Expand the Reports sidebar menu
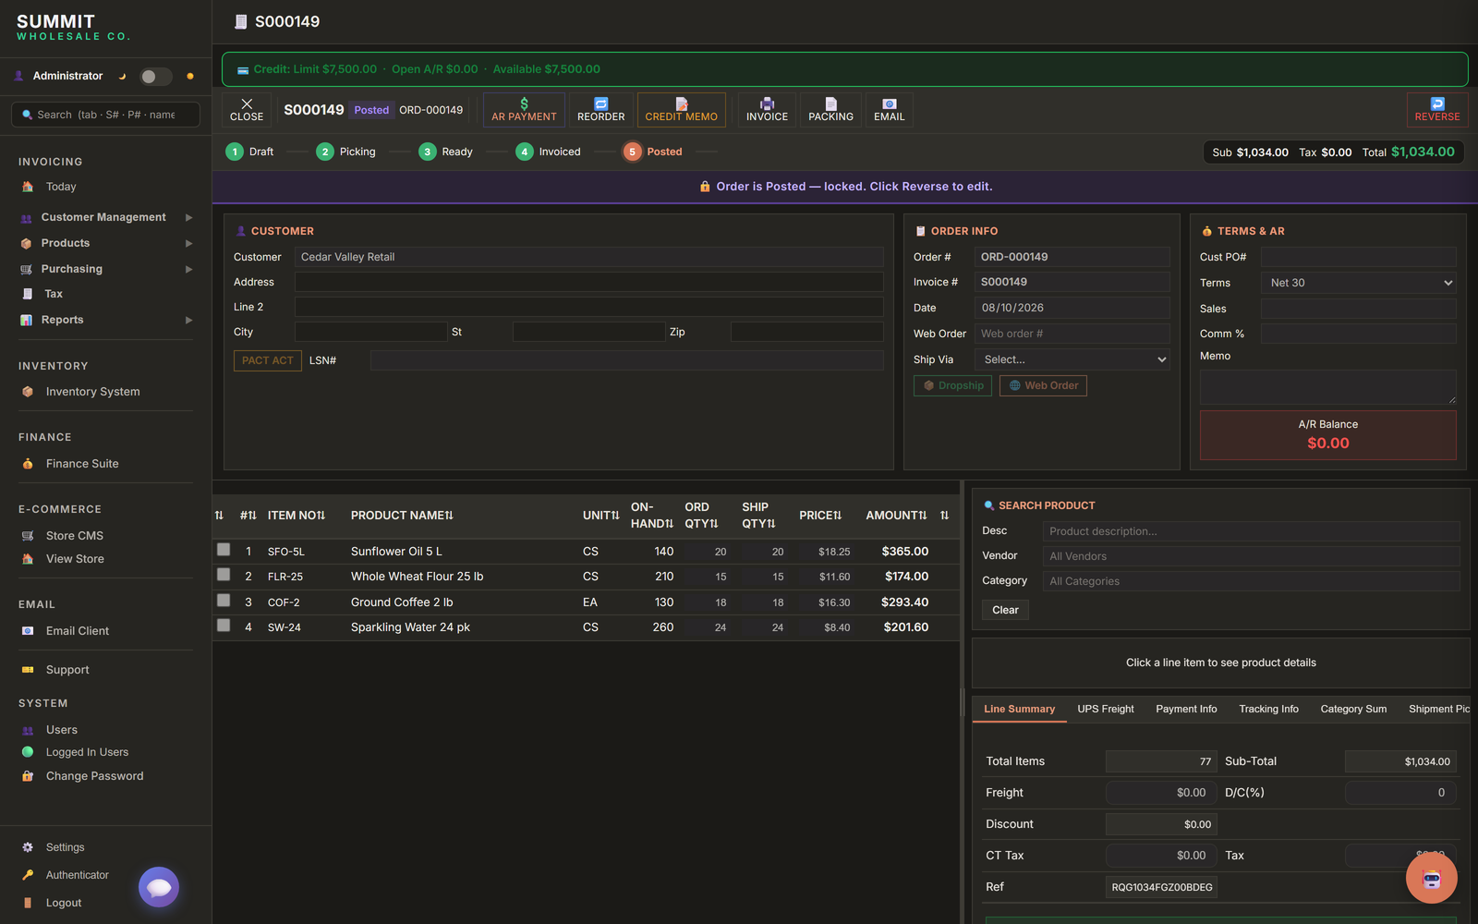1478x924 pixels. coord(105,320)
